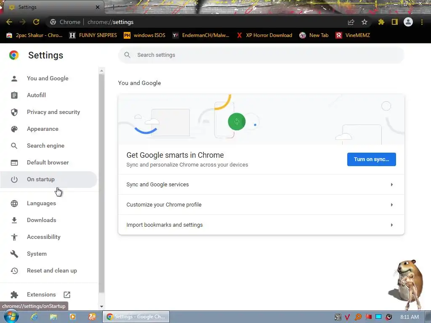Click sidebar scrollbar up arrow
Image resolution: width=431 pixels, height=323 pixels.
click(x=102, y=71)
